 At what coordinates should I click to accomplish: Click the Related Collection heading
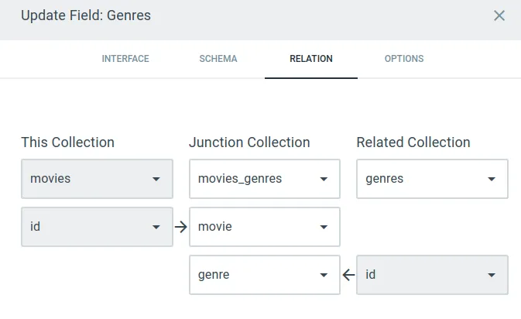tap(413, 142)
